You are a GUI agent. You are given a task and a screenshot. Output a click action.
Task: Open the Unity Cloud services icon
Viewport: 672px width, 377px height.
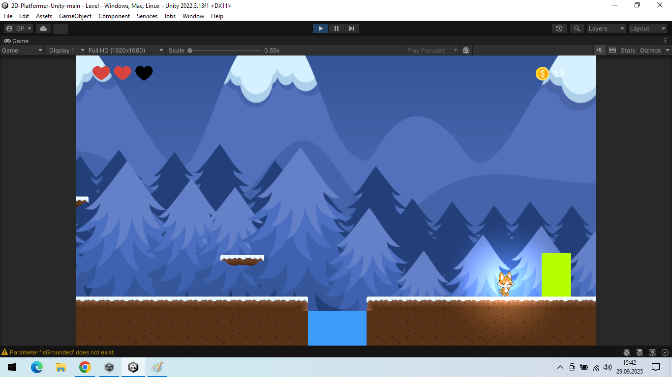pos(43,28)
